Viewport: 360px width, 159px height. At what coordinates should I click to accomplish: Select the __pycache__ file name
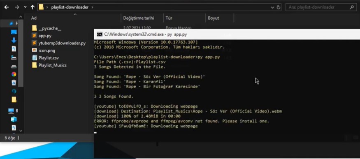(x=50, y=29)
